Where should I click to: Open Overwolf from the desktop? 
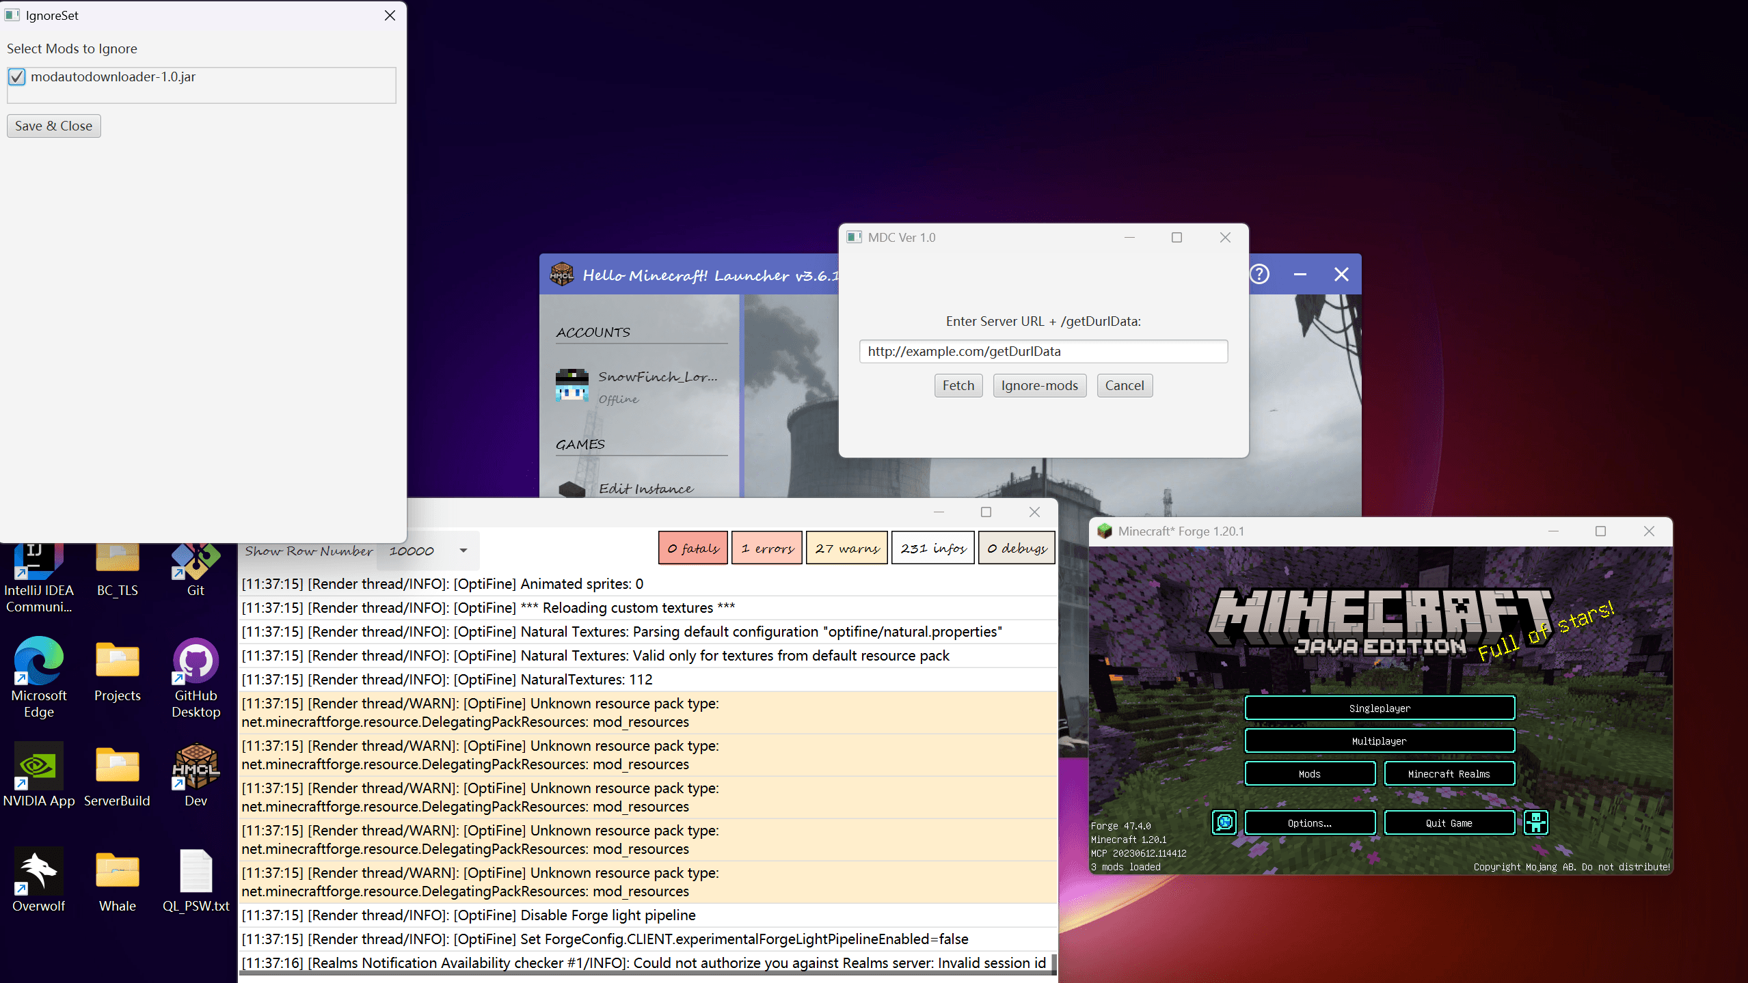click(38, 872)
